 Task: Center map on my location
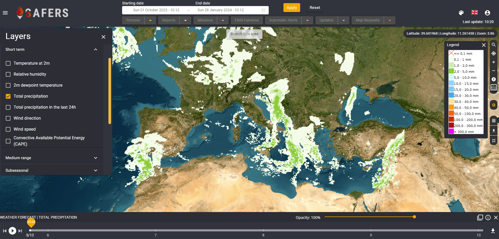point(493,53)
